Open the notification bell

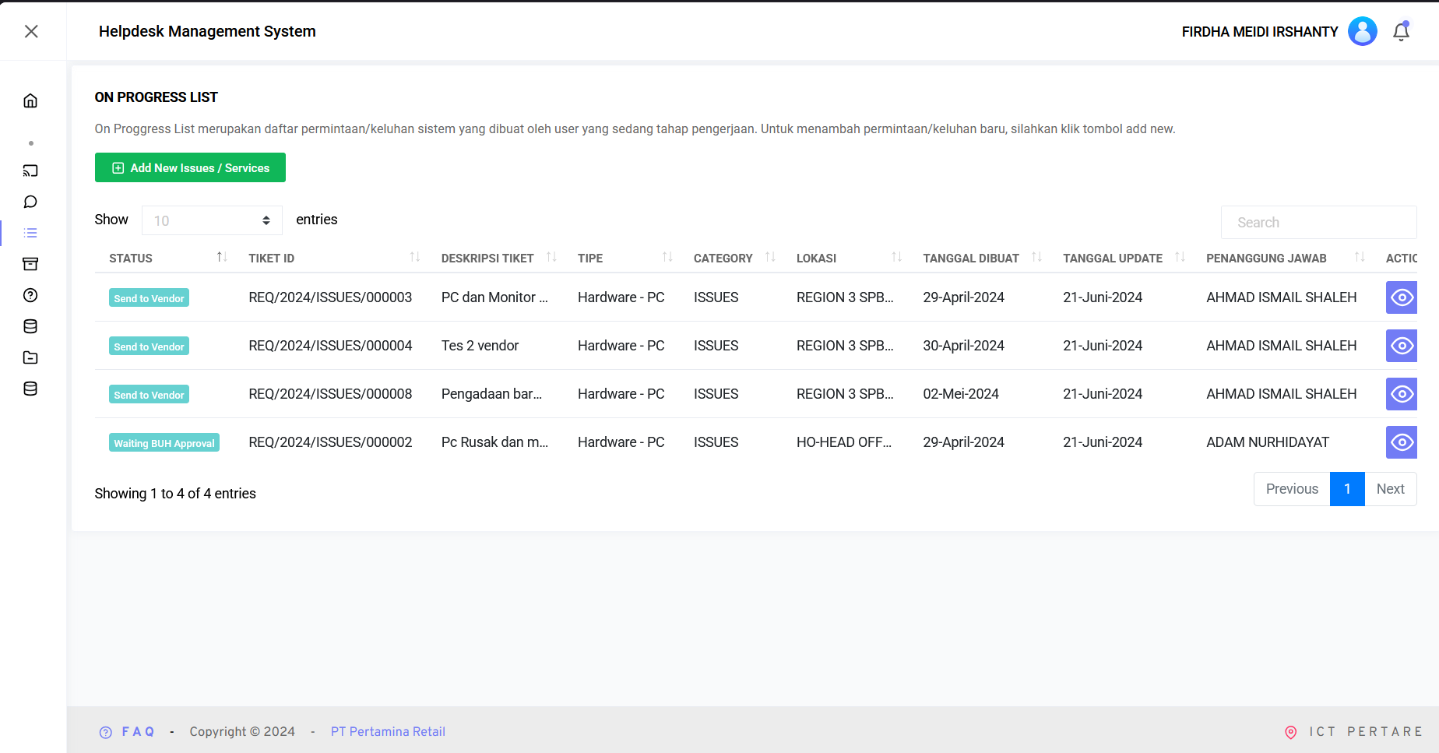click(1401, 31)
